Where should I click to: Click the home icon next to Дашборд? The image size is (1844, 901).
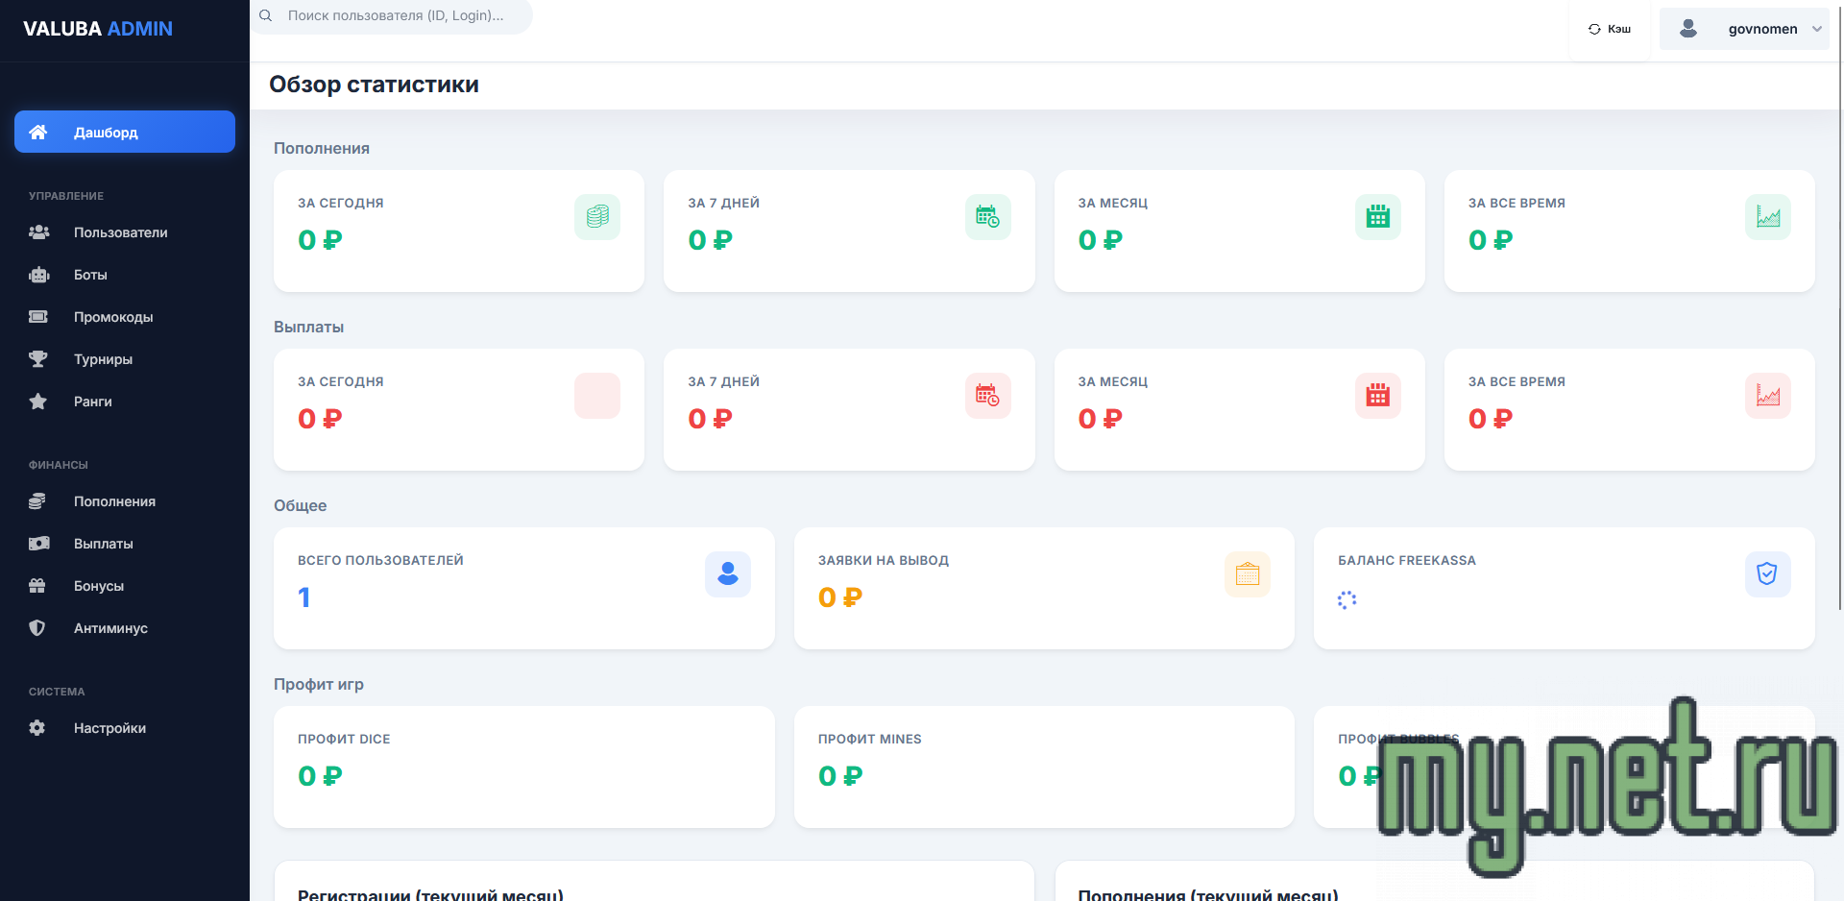38,133
